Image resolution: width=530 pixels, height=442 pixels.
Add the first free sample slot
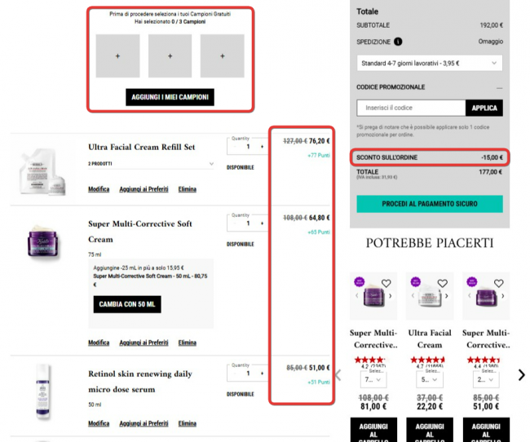(117, 56)
